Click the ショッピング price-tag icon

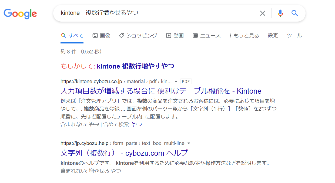coord(121,35)
